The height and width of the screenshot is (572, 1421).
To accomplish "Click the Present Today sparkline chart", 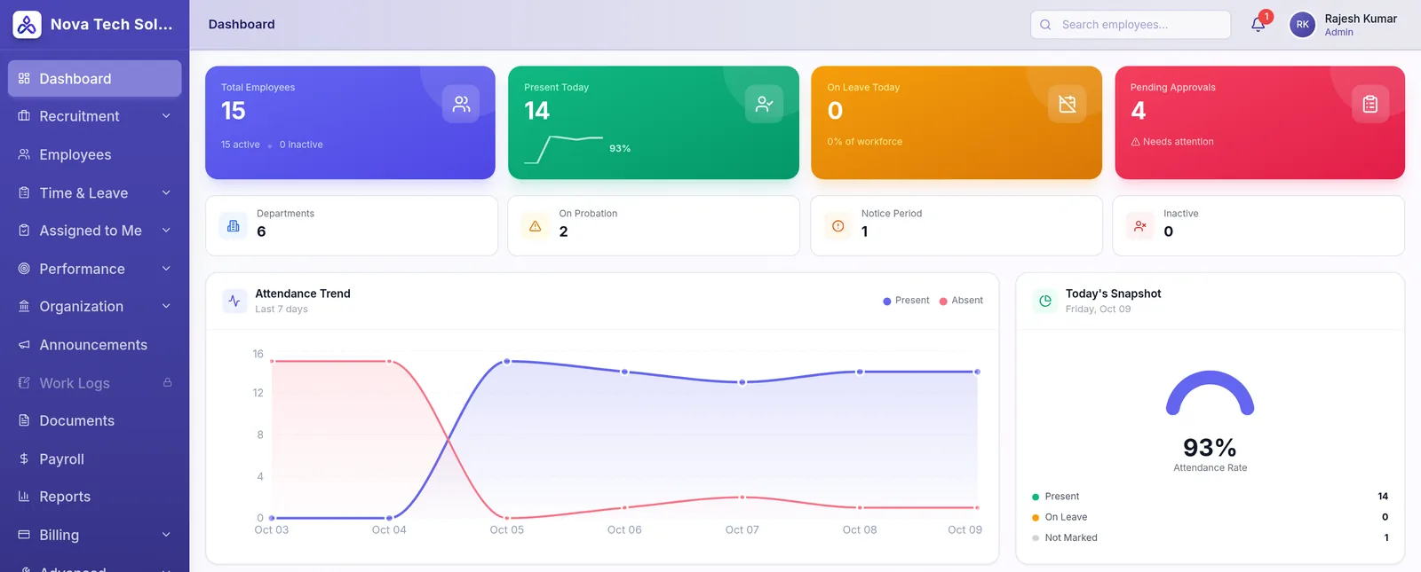I will (563, 149).
